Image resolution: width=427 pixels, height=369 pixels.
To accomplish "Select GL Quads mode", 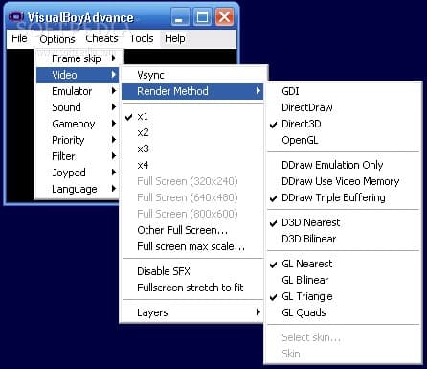I will tap(343, 312).
